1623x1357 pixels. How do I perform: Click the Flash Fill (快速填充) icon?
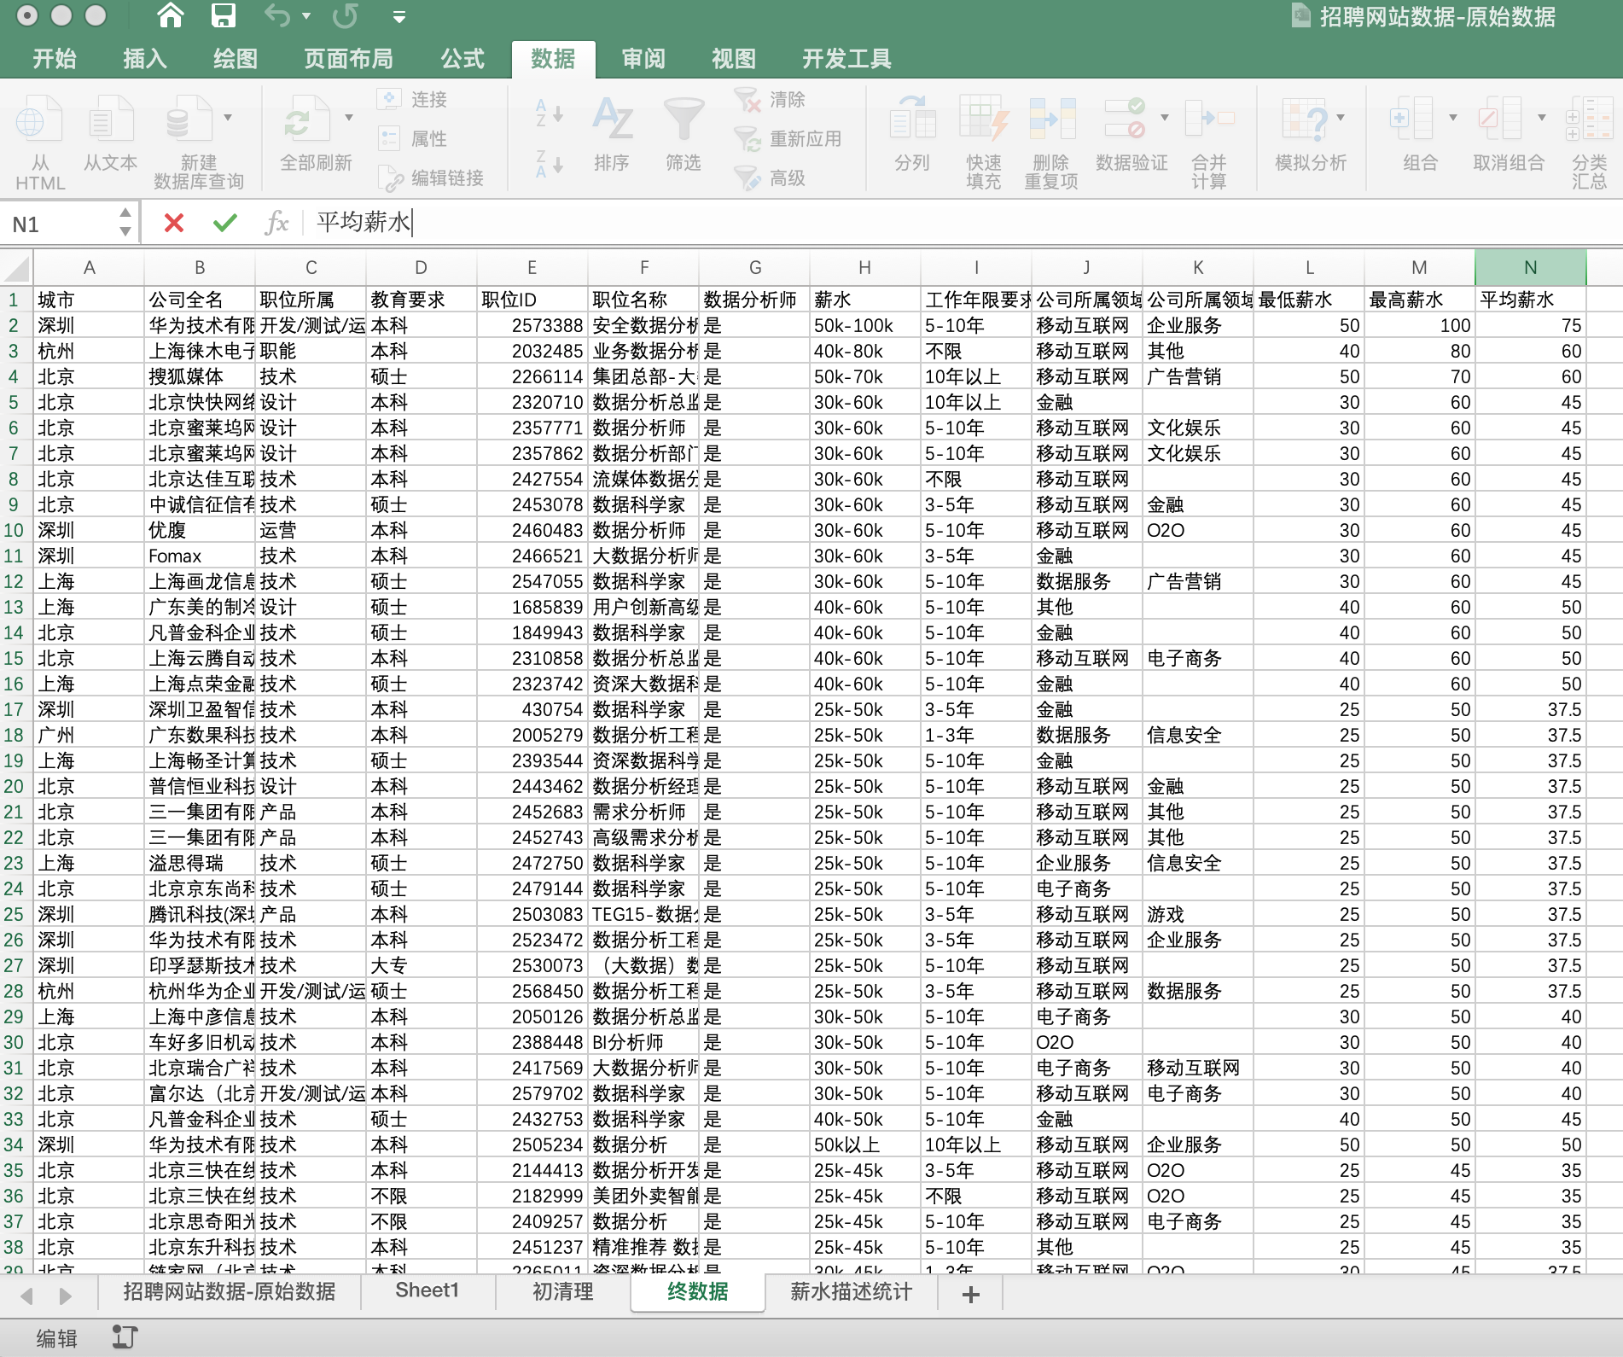pos(983,120)
